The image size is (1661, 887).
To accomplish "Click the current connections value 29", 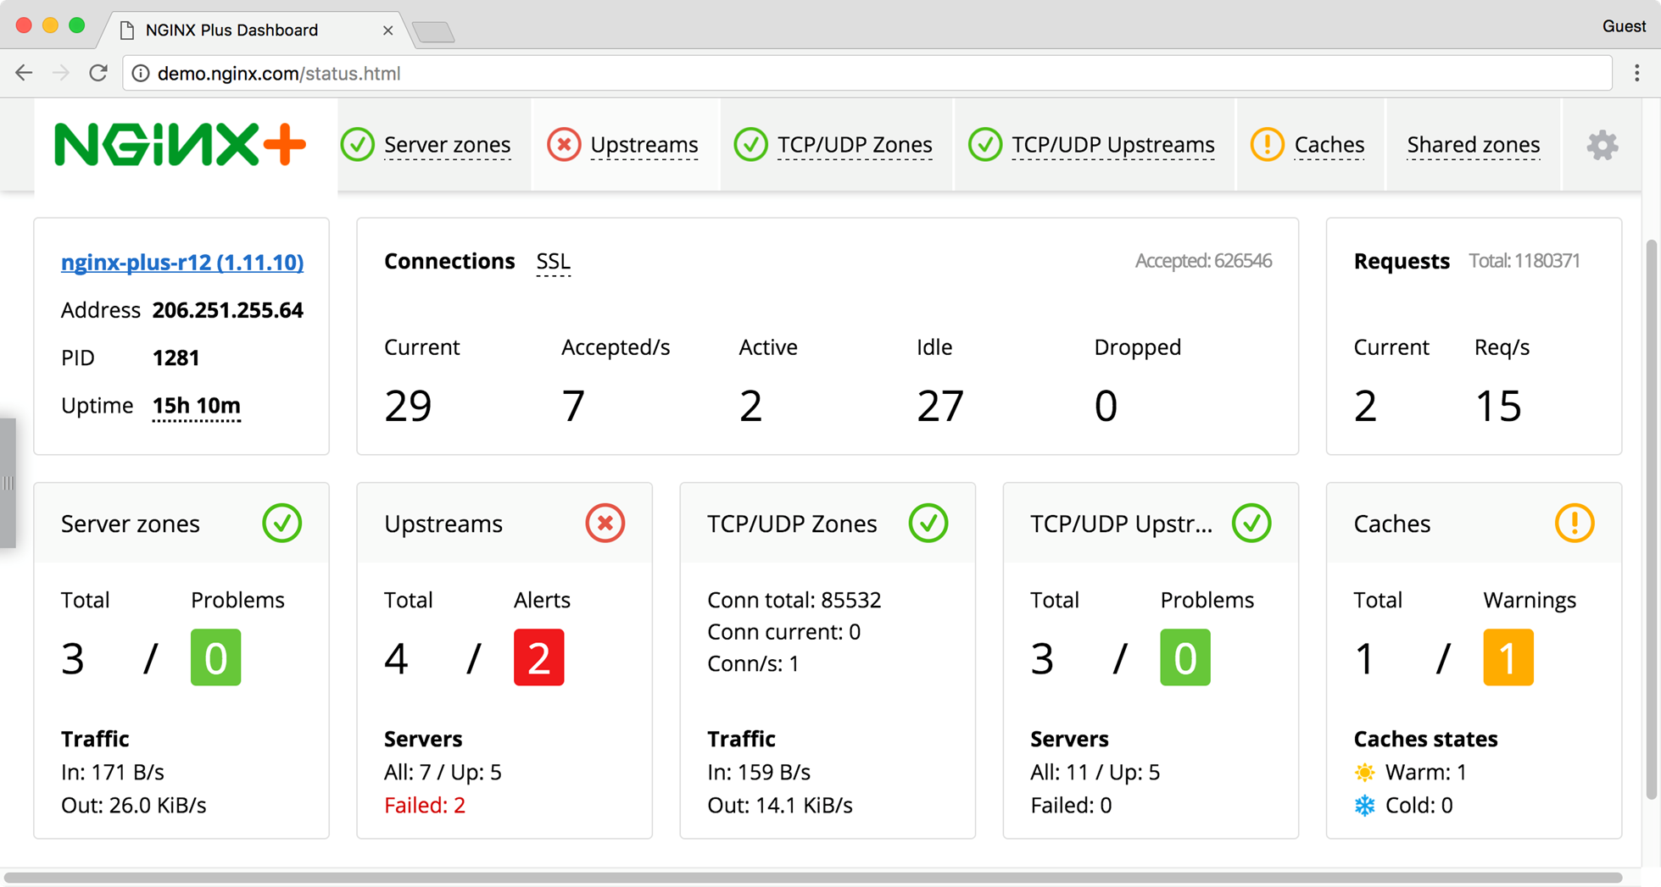I will (x=408, y=406).
